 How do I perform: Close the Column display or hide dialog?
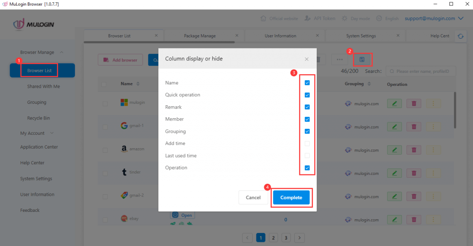[307, 59]
